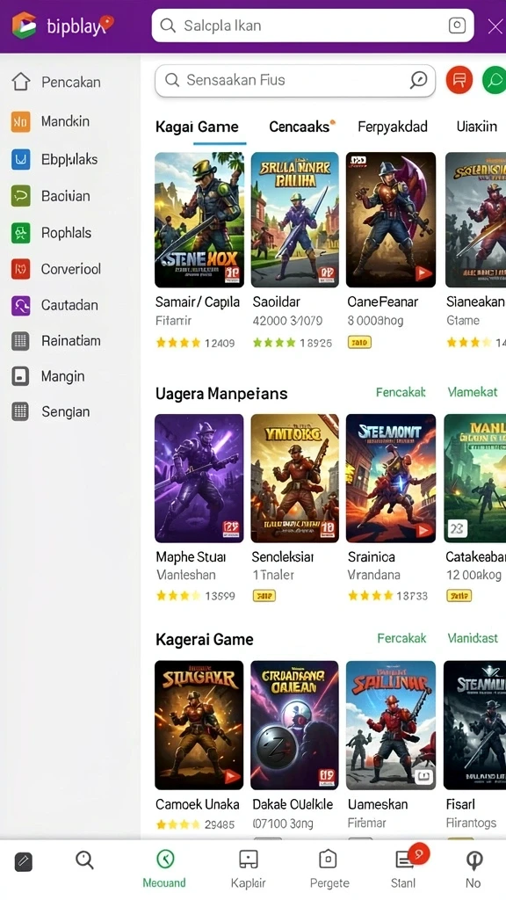This screenshot has height=900, width=506.
Task: Switch to the Ferpyakdad tab
Action: click(x=393, y=127)
